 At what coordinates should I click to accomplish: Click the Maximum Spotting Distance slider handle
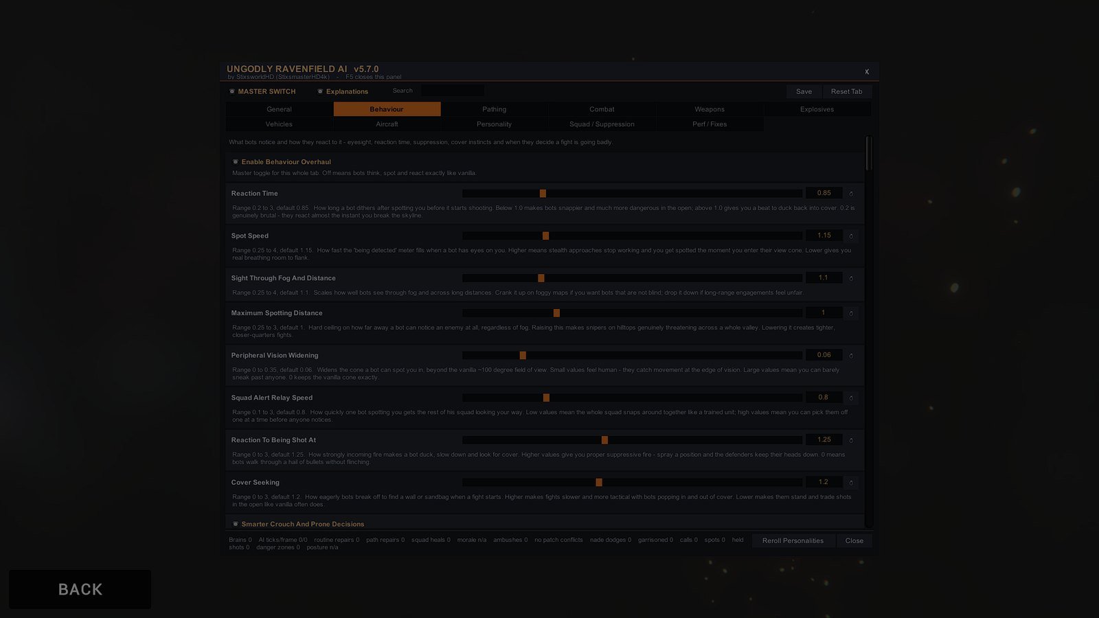(x=556, y=313)
